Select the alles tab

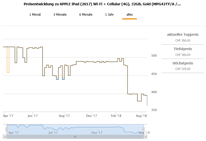click(x=130, y=15)
